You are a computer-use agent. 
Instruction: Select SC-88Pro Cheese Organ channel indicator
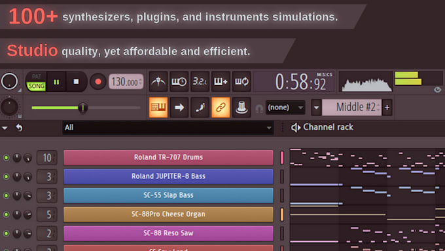pos(282,214)
